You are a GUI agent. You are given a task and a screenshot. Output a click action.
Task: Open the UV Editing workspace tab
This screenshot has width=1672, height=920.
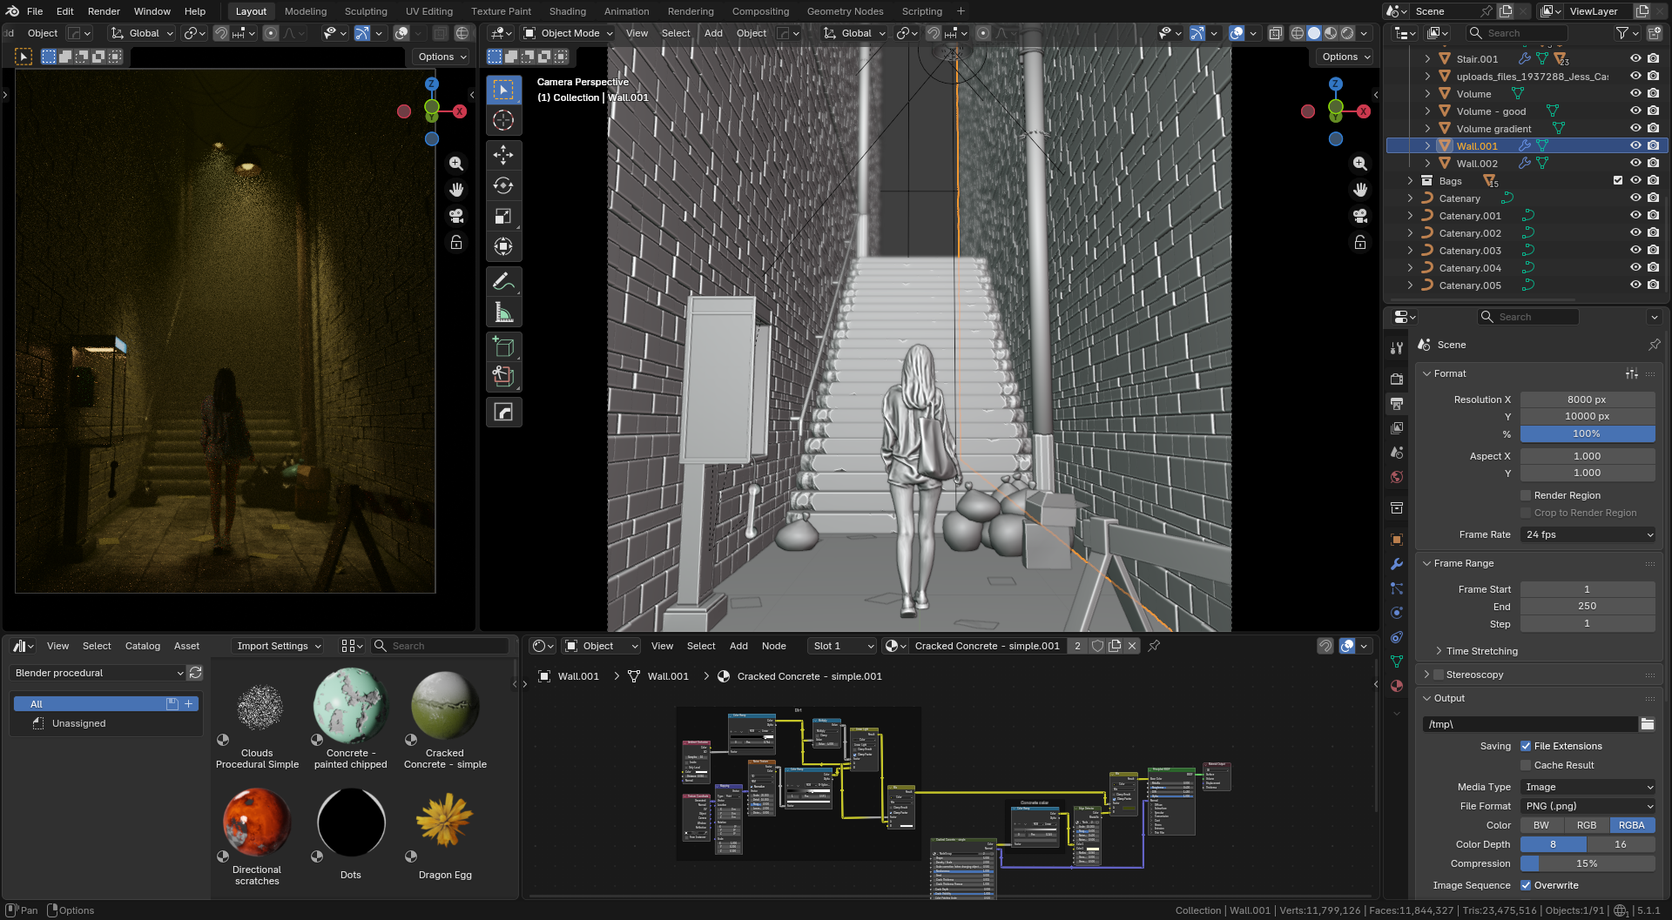[x=428, y=11]
